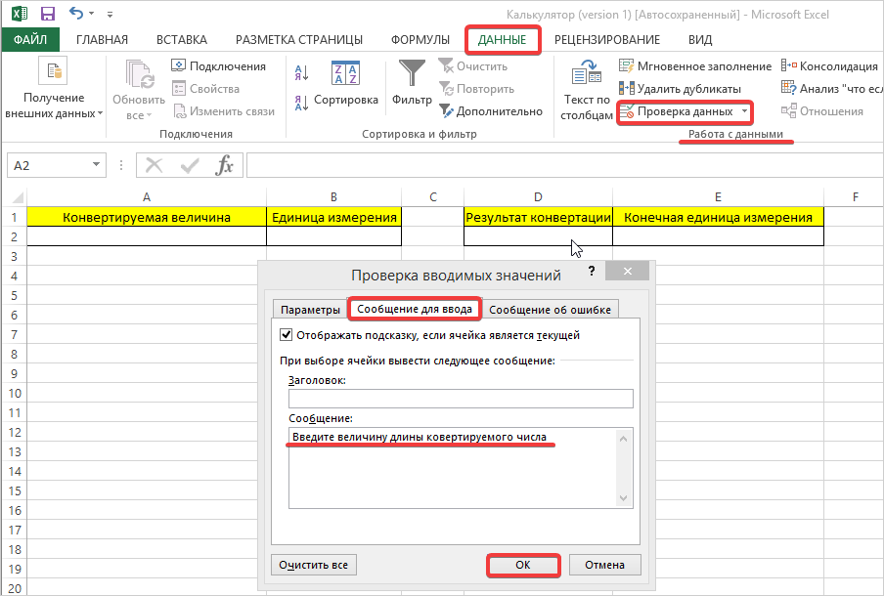Expand the Data Validation dropdown arrow

point(744,111)
